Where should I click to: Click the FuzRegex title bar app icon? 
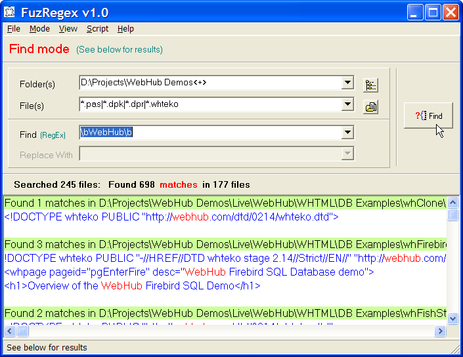(11, 12)
